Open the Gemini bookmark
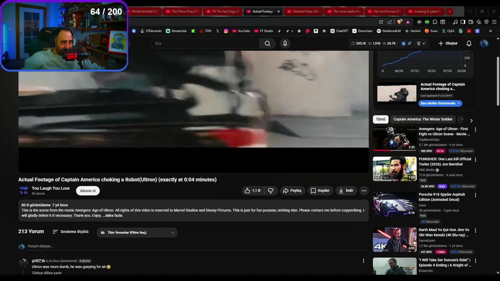This screenshot has width=500, height=281. (x=413, y=31)
